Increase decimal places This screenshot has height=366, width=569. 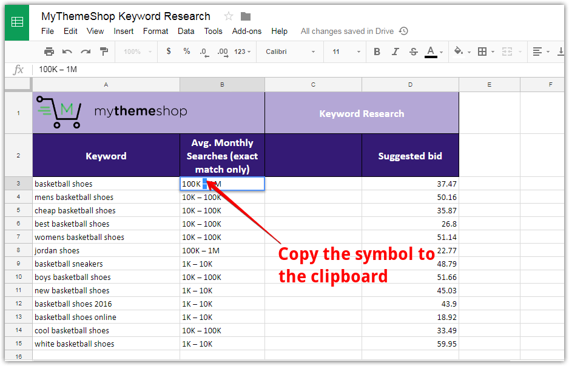click(223, 52)
